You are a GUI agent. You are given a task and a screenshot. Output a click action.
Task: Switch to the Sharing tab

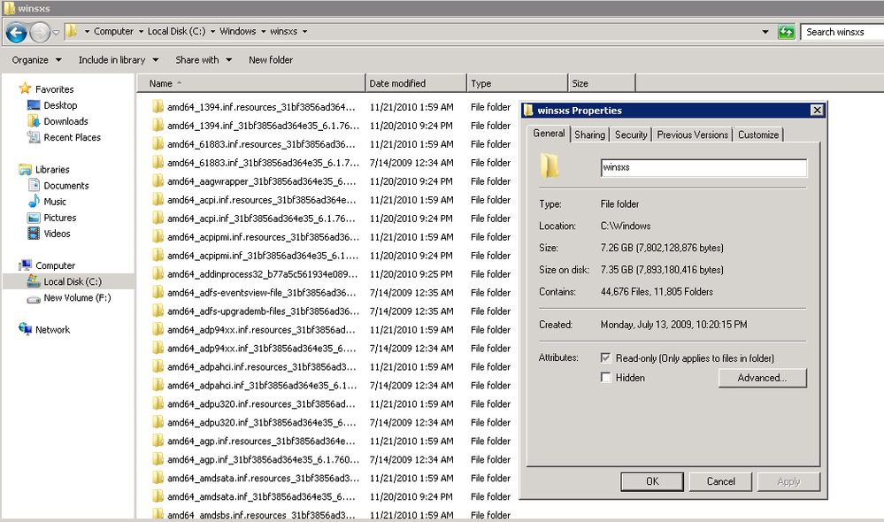point(589,134)
